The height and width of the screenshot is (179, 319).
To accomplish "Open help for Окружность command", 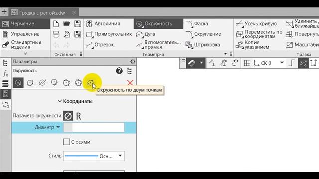I will coord(119,71).
